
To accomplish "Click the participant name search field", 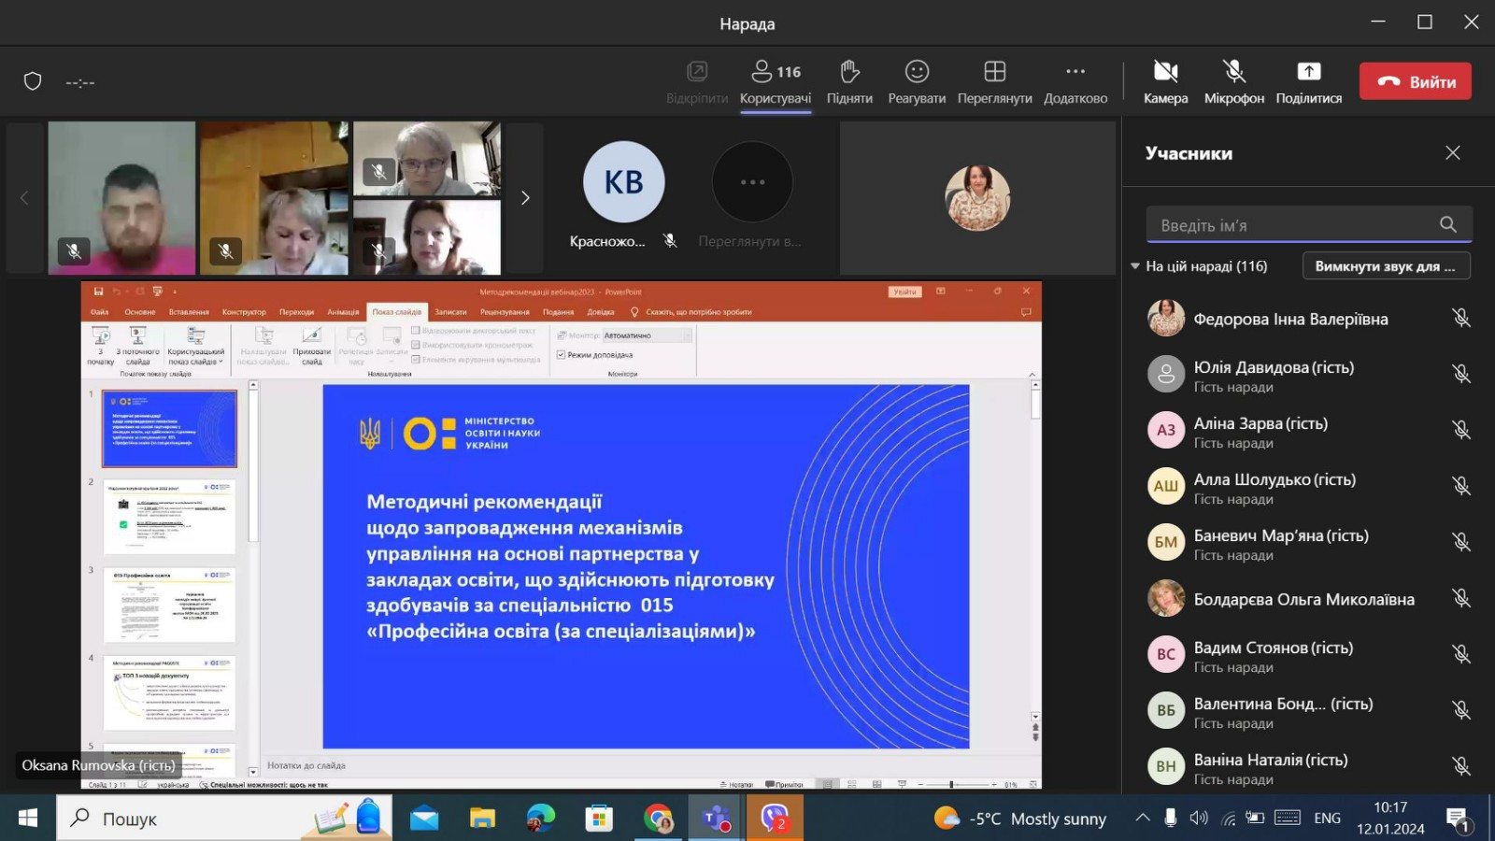I will [x=1294, y=225].
